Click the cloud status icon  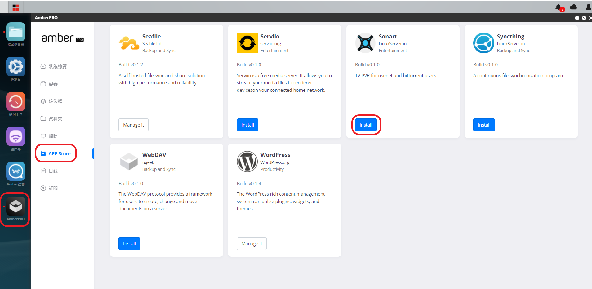tap(573, 7)
